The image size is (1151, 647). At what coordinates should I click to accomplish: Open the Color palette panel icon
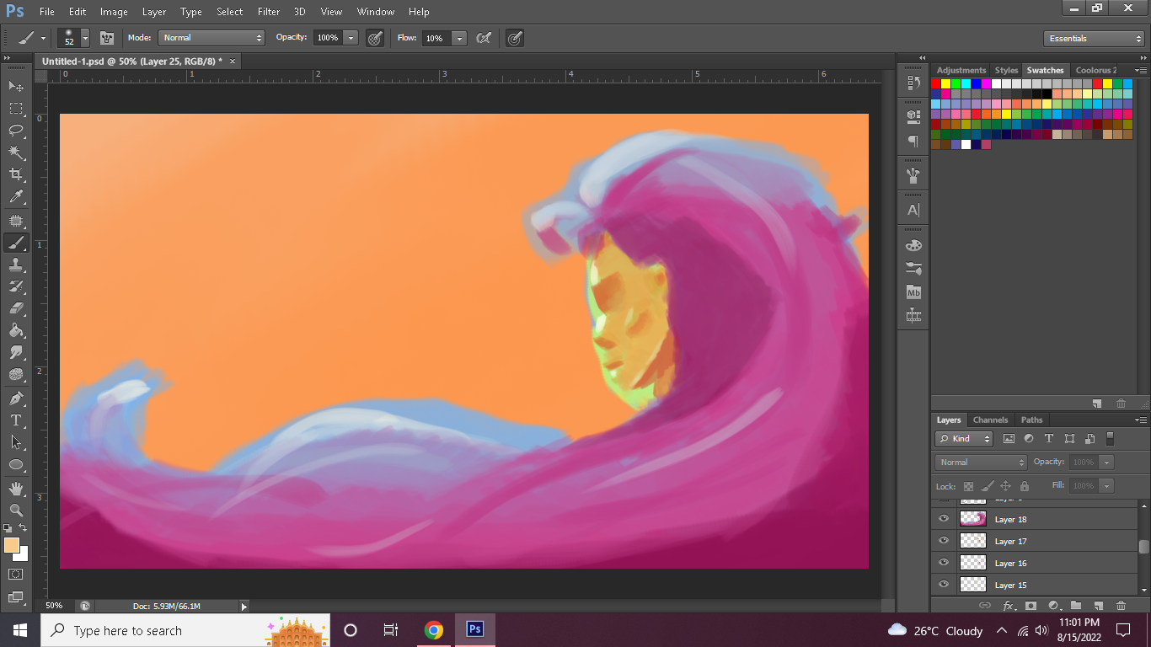click(913, 245)
